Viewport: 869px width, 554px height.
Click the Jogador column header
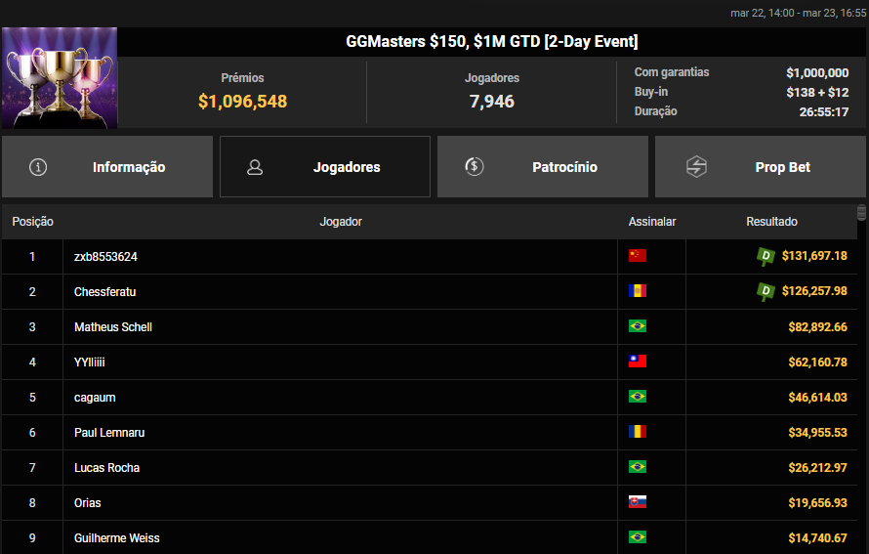341,222
